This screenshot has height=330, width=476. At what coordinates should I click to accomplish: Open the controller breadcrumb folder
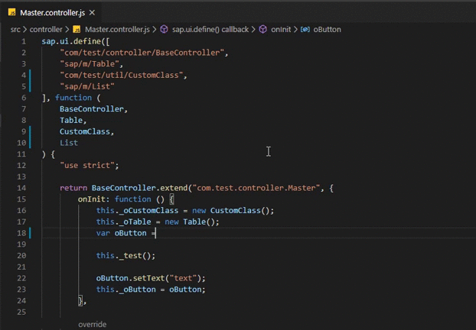(46, 29)
